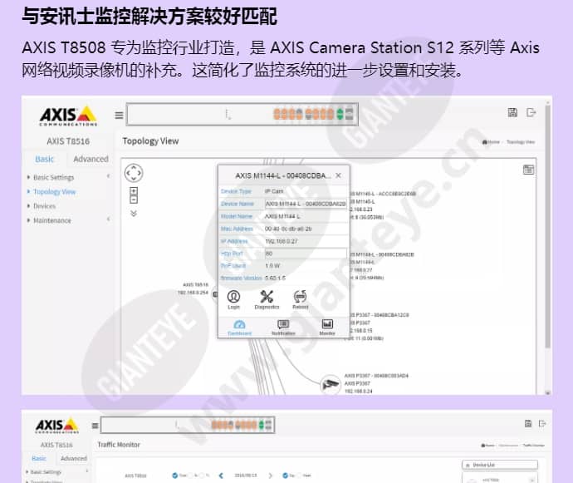Go to next date in Traffic Monitor
Screen dimensions: 573x483
tap(271, 476)
